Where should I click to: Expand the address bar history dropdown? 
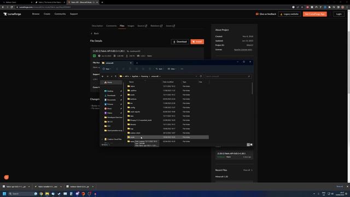click(196, 77)
